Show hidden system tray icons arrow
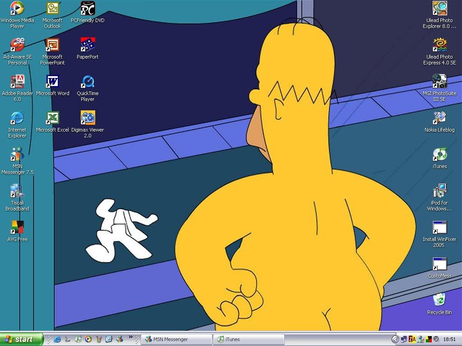The width and height of the screenshot is (462, 346). [395, 339]
